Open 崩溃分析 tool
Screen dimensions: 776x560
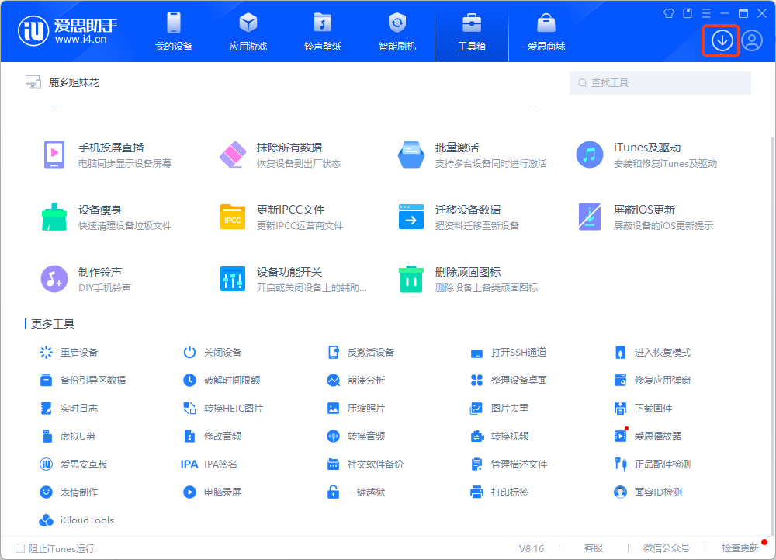pos(356,381)
